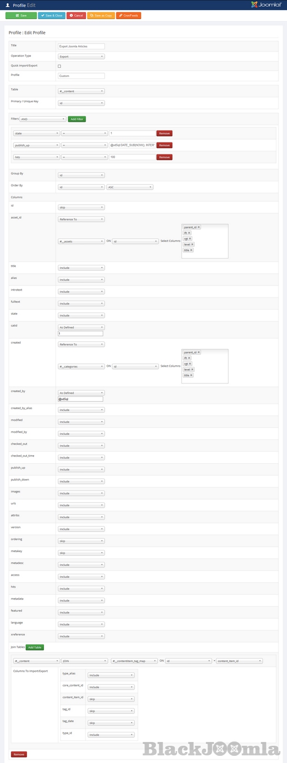
Task: Click the Title input containing Export Joomla Articles
Action: pos(80,46)
